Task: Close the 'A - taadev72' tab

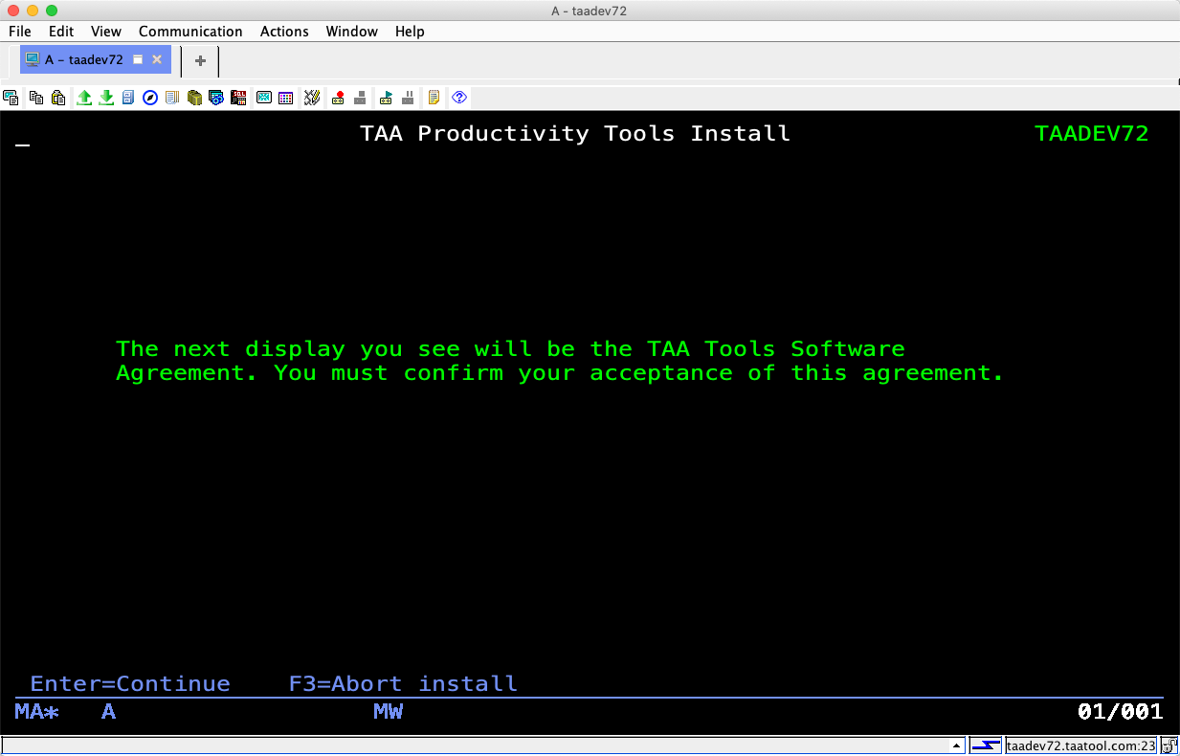Action: coord(157,59)
